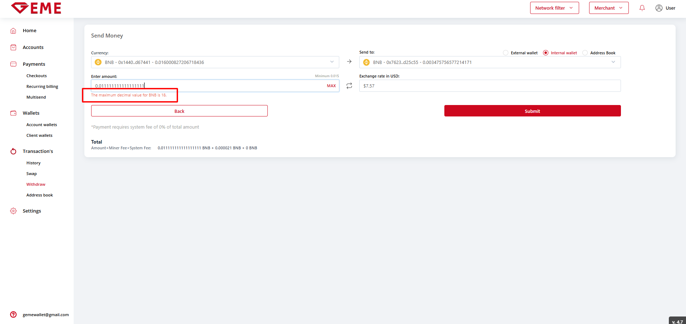The height and width of the screenshot is (324, 686).
Task: Open the Merchant dropdown
Action: tap(608, 8)
